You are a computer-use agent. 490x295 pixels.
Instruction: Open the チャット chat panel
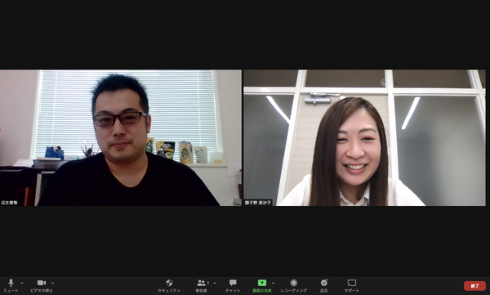(233, 286)
